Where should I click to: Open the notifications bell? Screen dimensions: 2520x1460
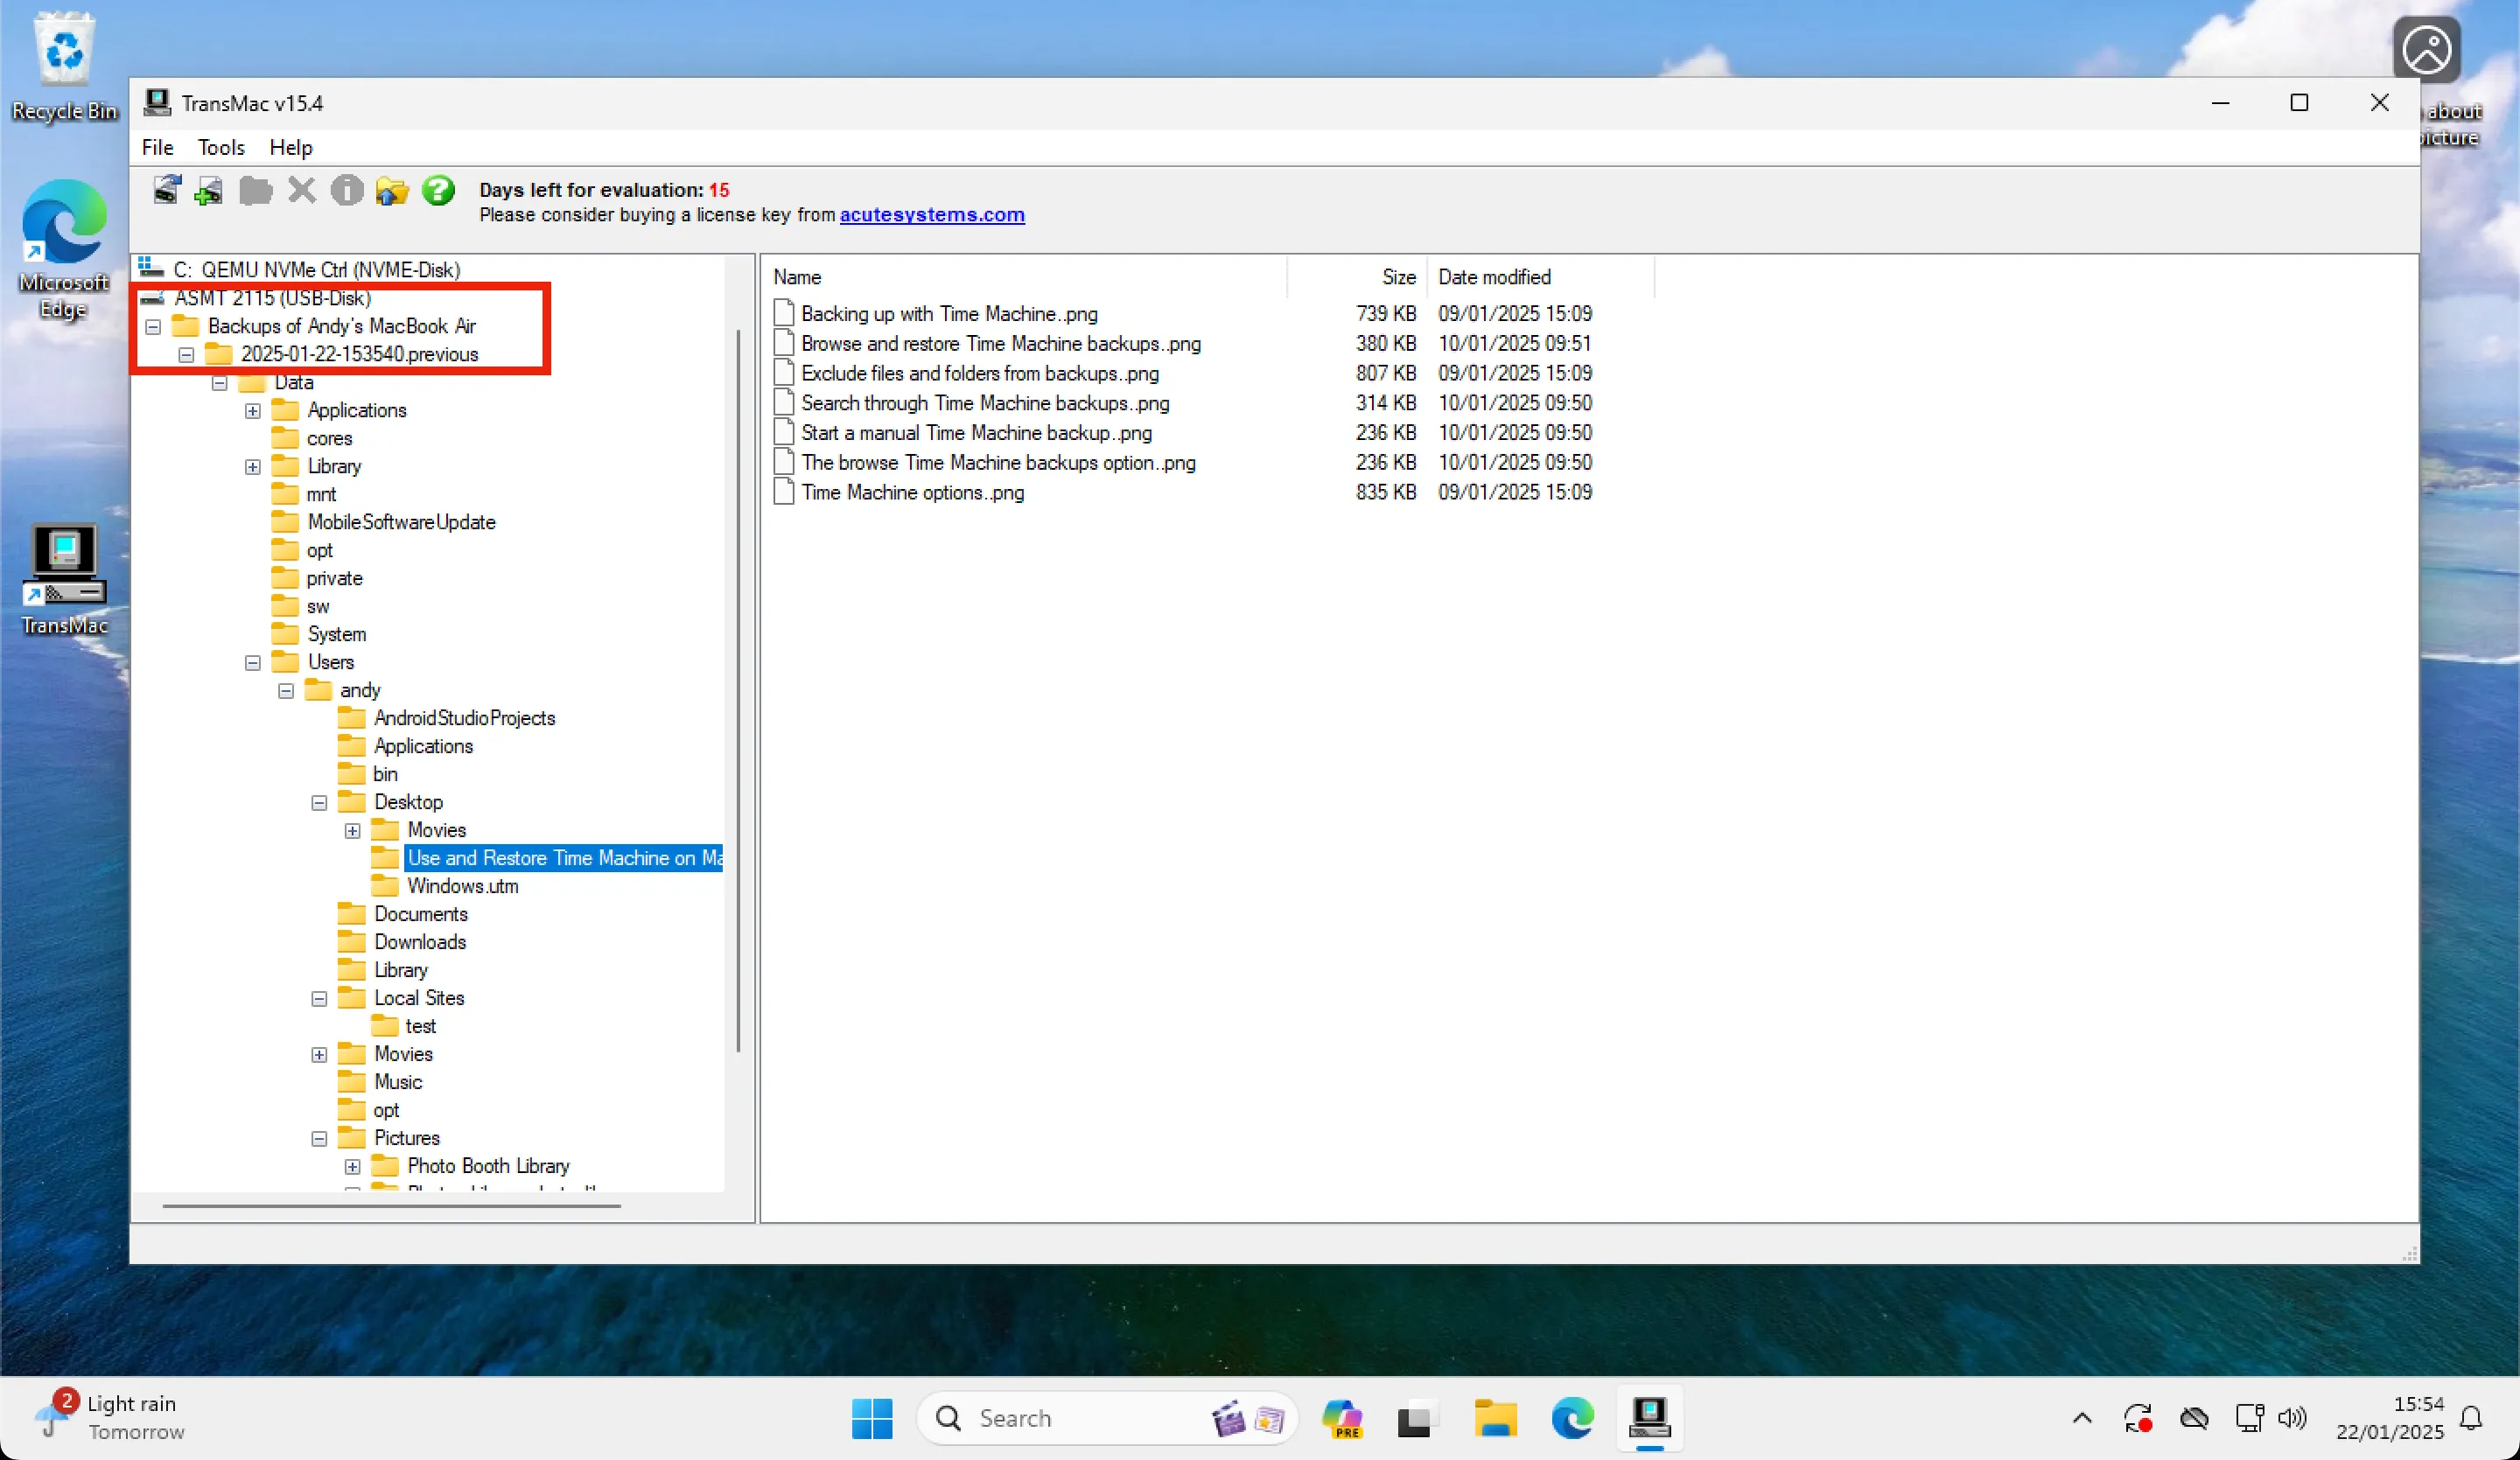pyautogui.click(x=2471, y=1418)
